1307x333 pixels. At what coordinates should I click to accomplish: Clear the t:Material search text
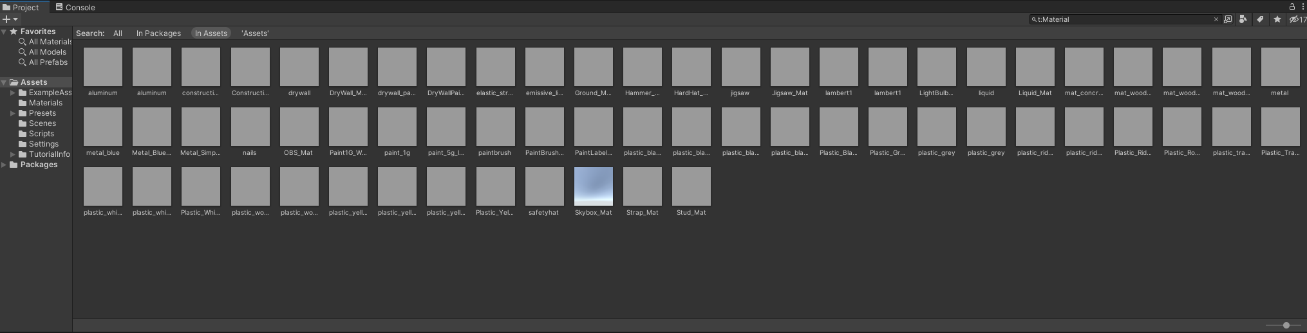tap(1216, 19)
